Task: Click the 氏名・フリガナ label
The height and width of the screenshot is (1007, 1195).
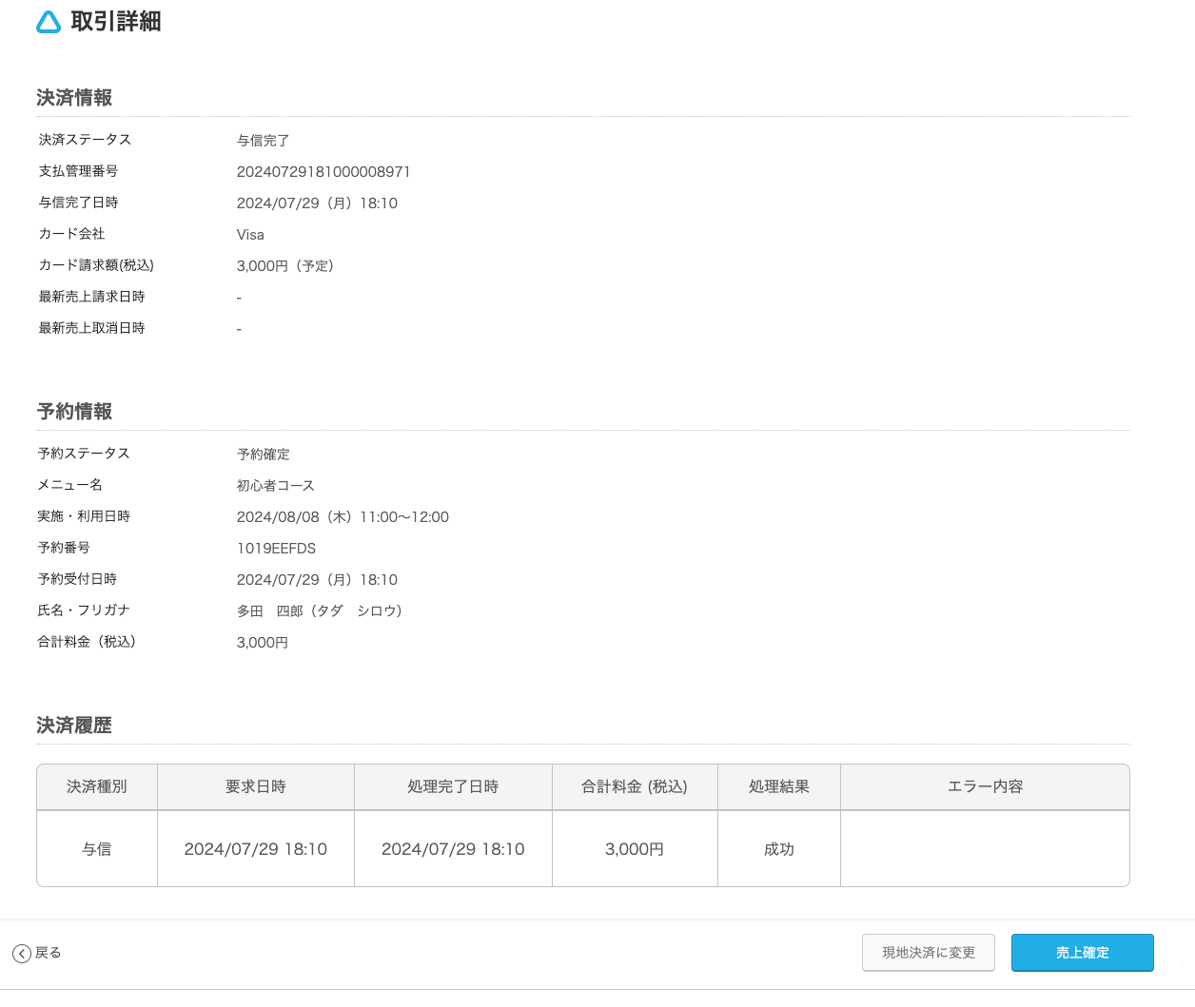Action: (84, 610)
